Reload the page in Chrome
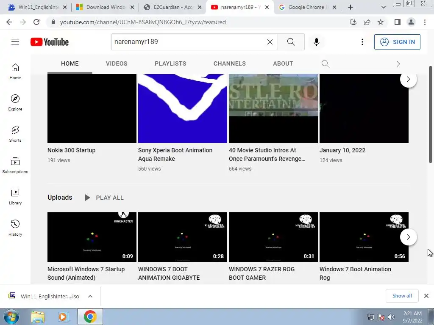The image size is (434, 325). pos(36,22)
